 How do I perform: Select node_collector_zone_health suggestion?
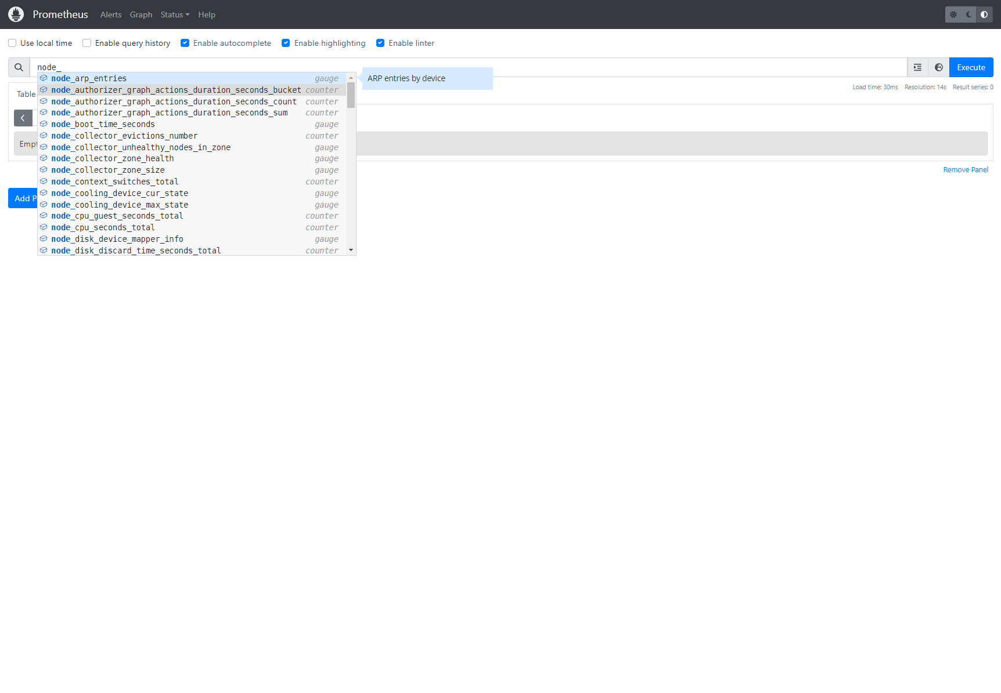192,158
